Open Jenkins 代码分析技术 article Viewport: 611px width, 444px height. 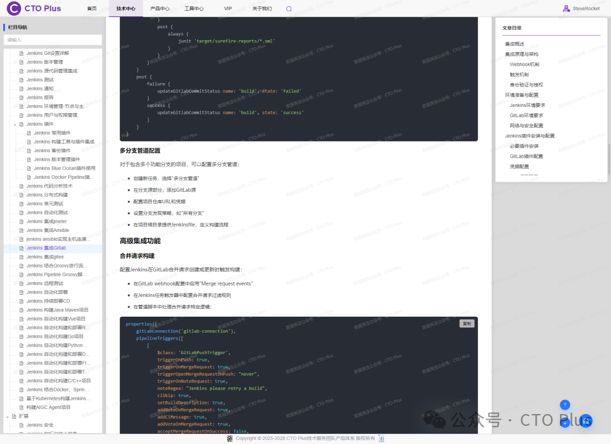(49, 186)
